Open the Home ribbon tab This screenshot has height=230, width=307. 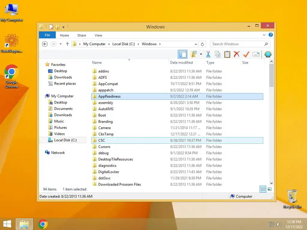coord(64,35)
